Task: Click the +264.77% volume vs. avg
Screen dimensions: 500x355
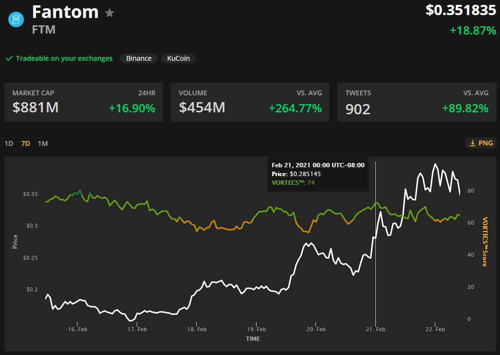Action: coord(296,108)
